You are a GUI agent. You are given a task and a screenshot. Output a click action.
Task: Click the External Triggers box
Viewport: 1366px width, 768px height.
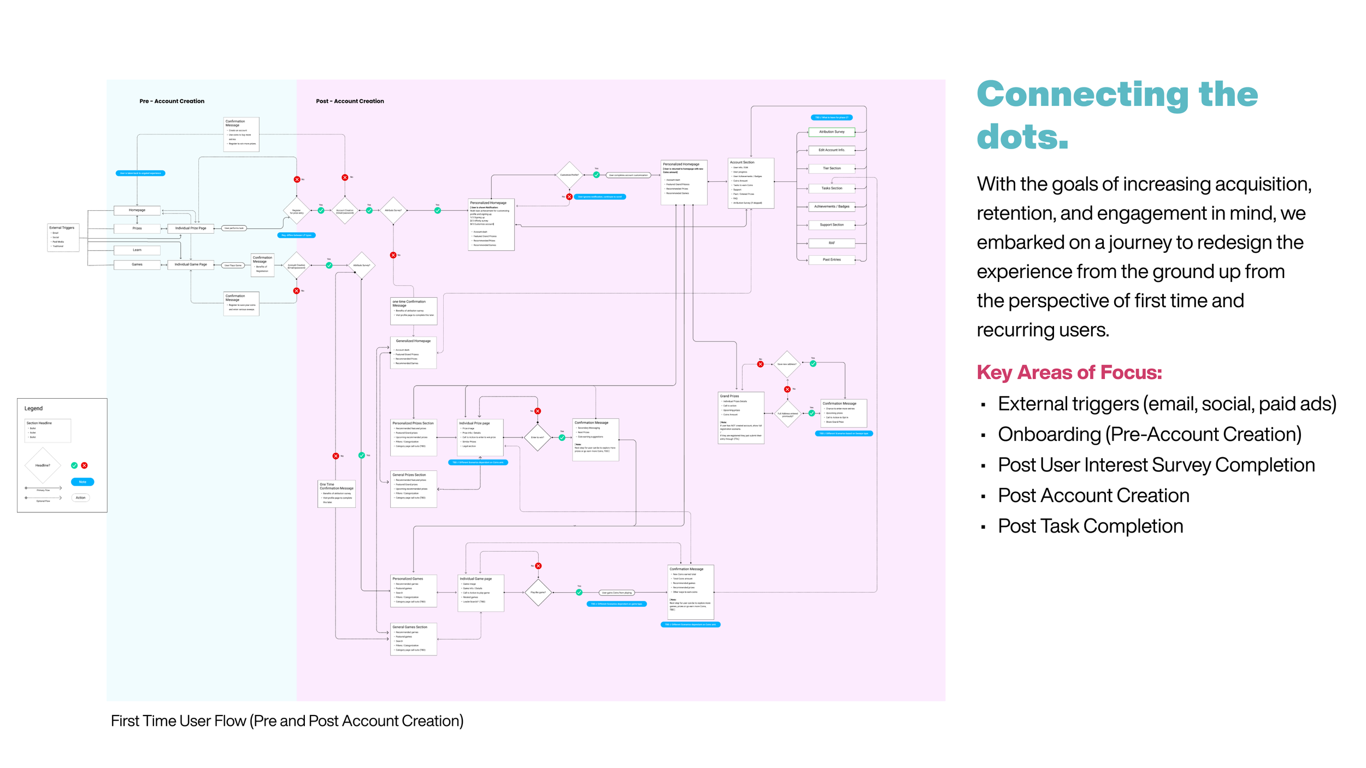[x=63, y=237]
